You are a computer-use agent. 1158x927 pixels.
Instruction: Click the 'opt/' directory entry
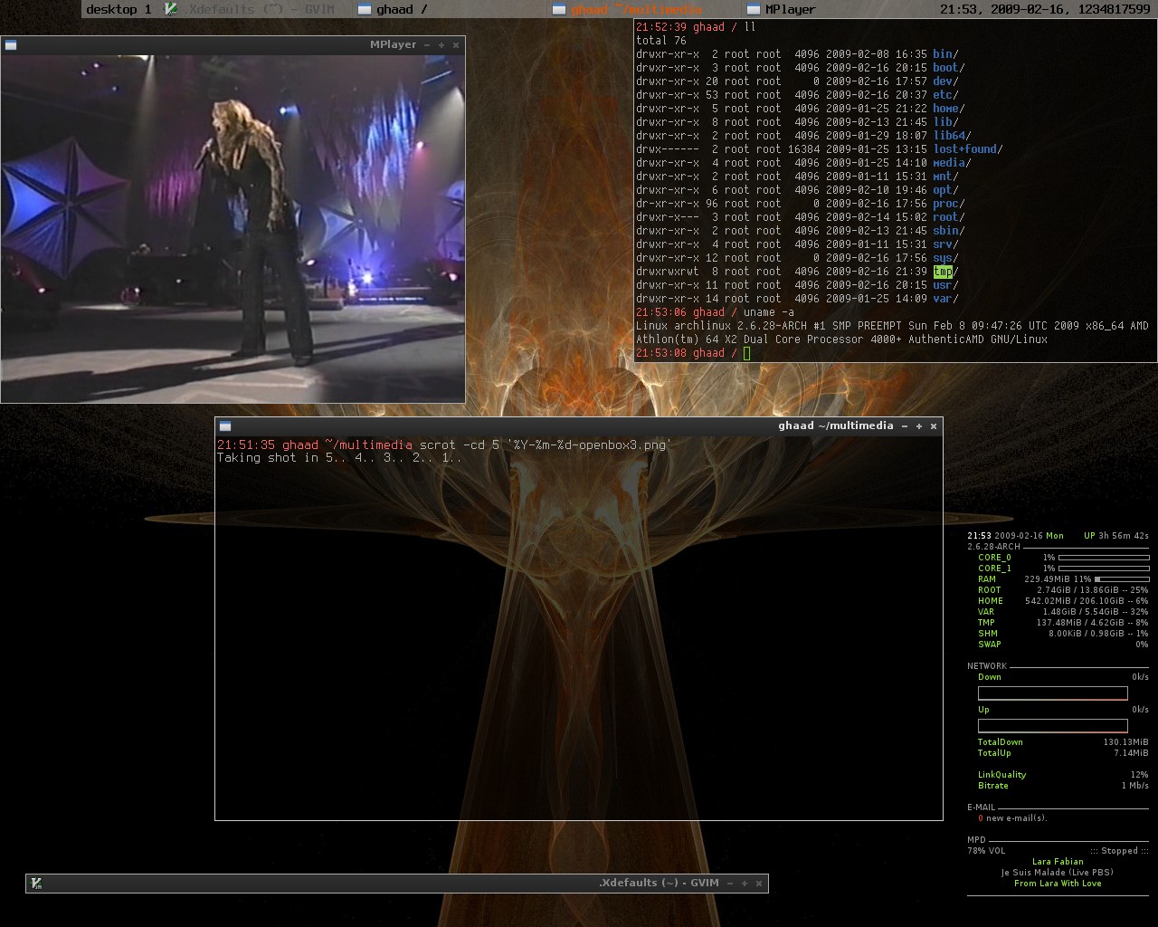point(945,190)
